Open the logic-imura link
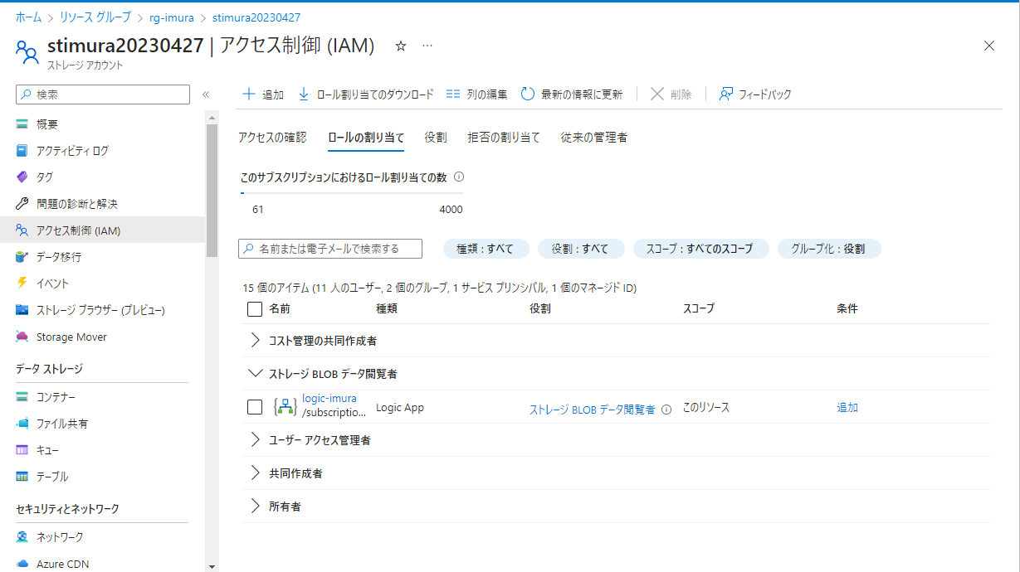The height and width of the screenshot is (572, 1020). pos(329,399)
